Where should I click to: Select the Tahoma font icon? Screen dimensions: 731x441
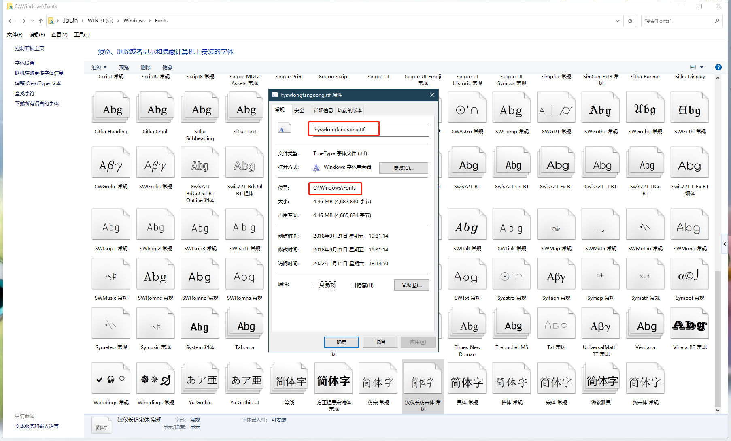244,323
